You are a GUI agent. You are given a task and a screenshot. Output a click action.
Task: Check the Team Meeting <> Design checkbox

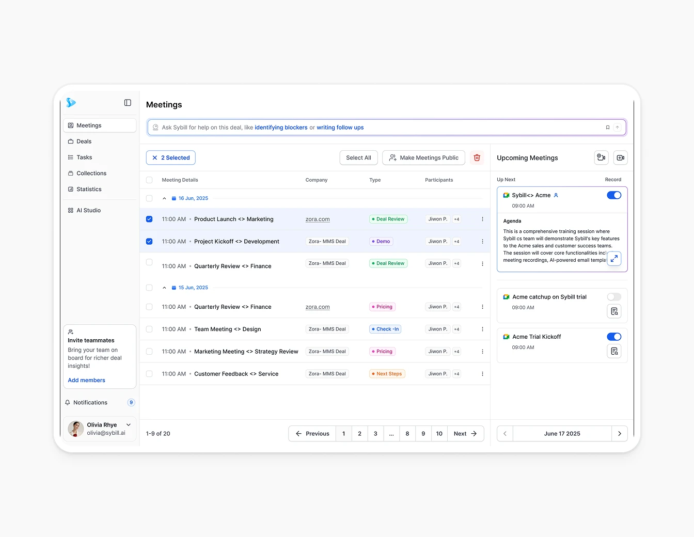click(149, 329)
